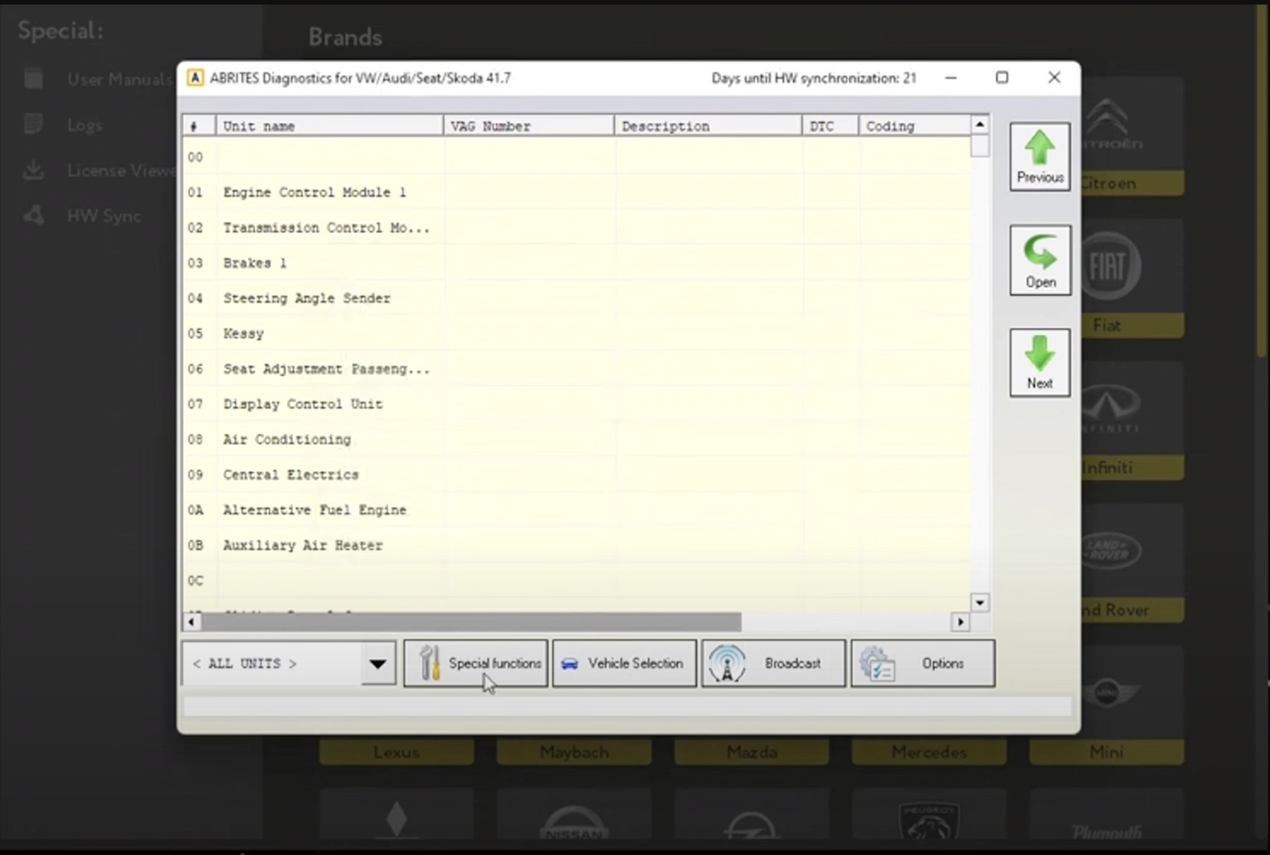Select Engine Control Module 1 row
Viewport: 1270px width, 855px height.
[576, 192]
